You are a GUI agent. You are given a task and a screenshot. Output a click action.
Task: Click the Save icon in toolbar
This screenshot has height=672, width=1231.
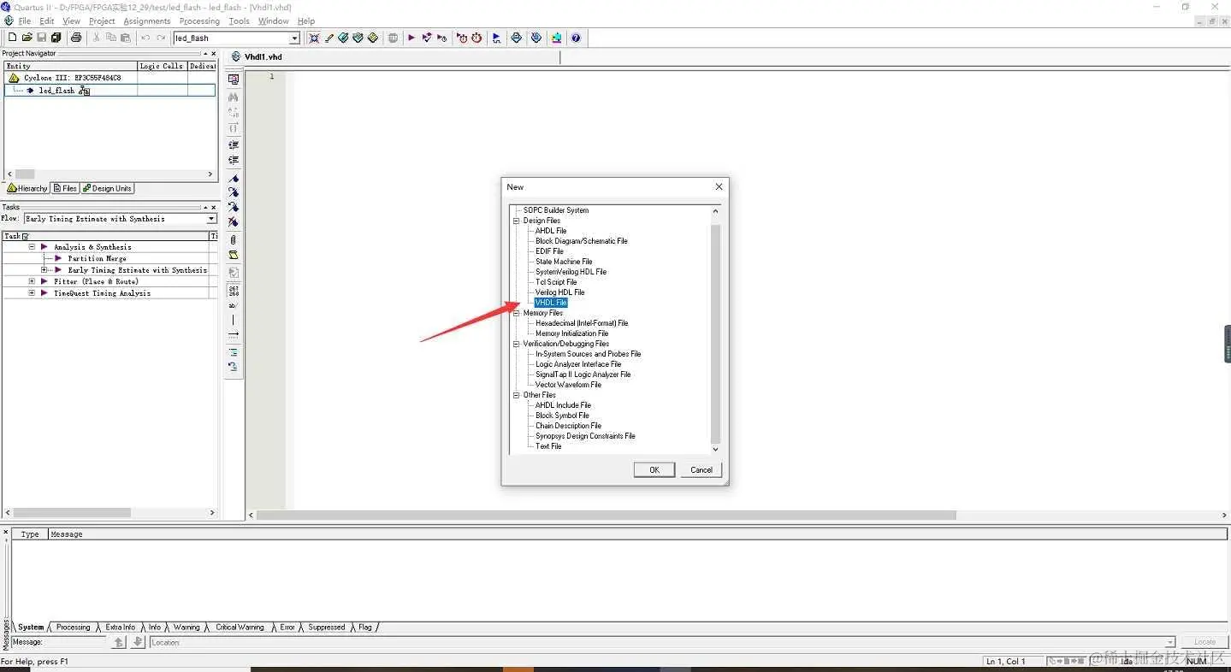coord(41,38)
